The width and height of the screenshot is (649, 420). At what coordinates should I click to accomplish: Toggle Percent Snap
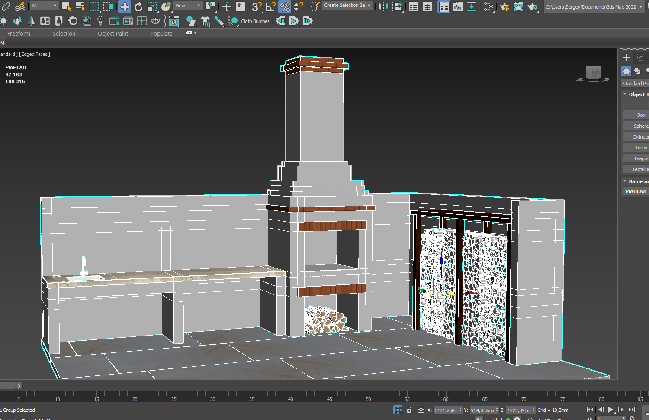(x=285, y=6)
